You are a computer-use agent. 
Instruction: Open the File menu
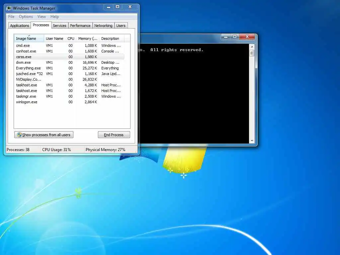point(11,17)
